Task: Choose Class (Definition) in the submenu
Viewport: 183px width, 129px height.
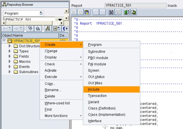Action: (112, 108)
